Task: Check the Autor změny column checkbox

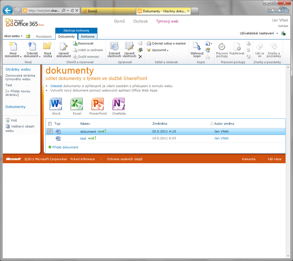Action: pos(212,123)
